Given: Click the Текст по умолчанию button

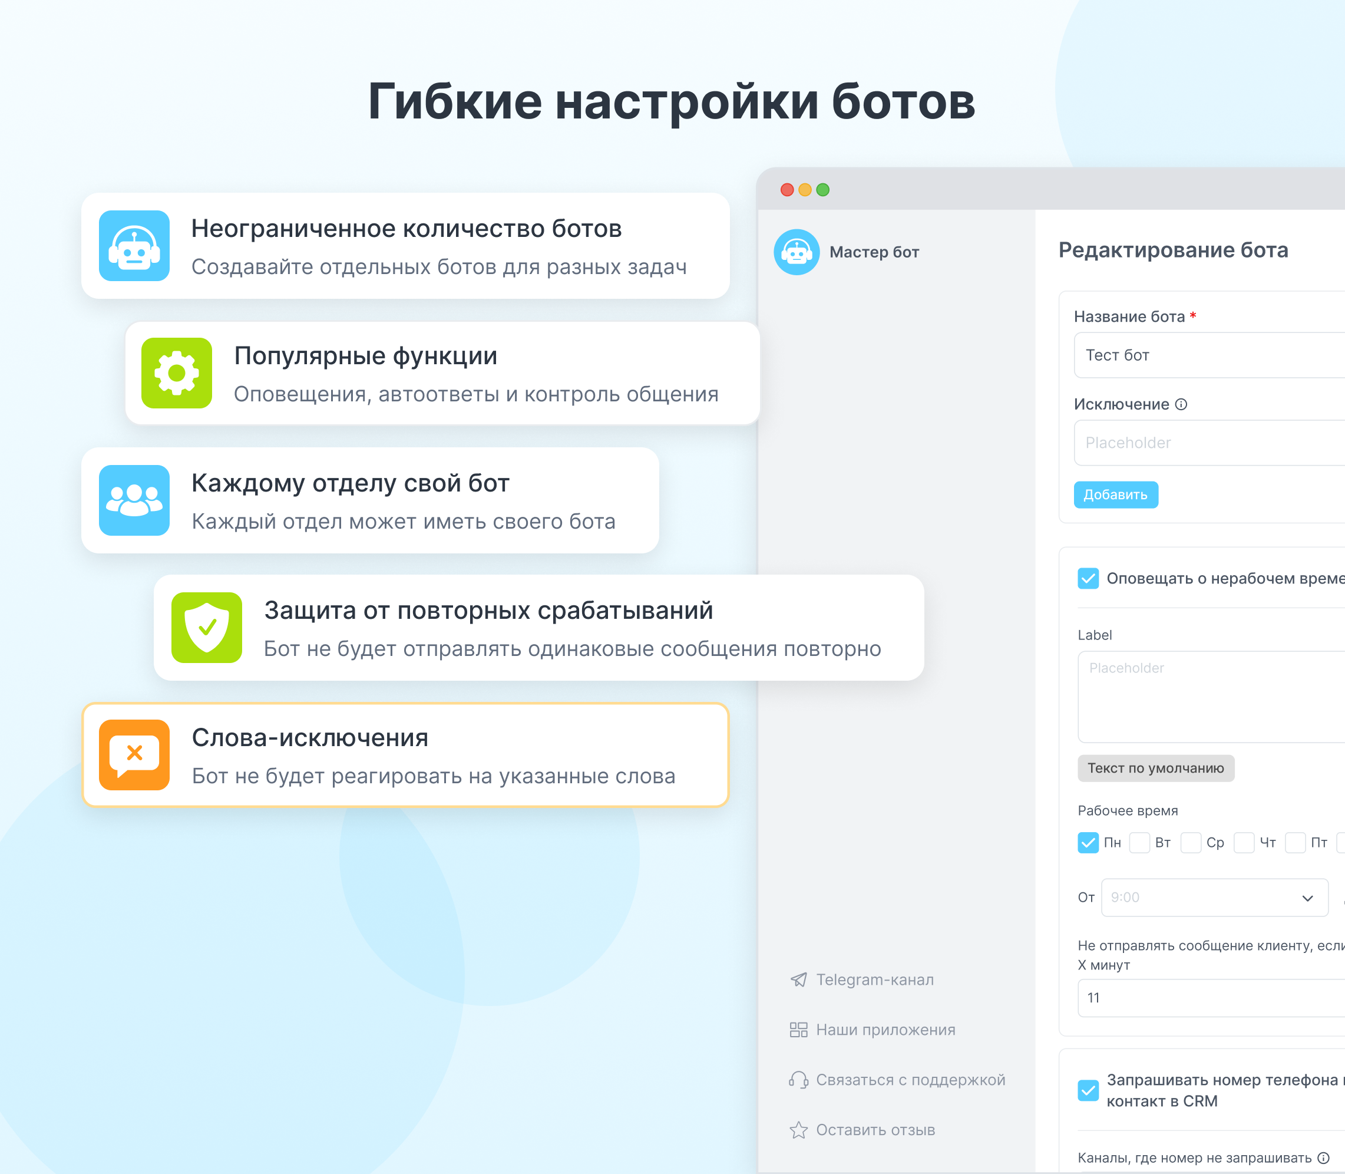Looking at the screenshot, I should [x=1155, y=769].
